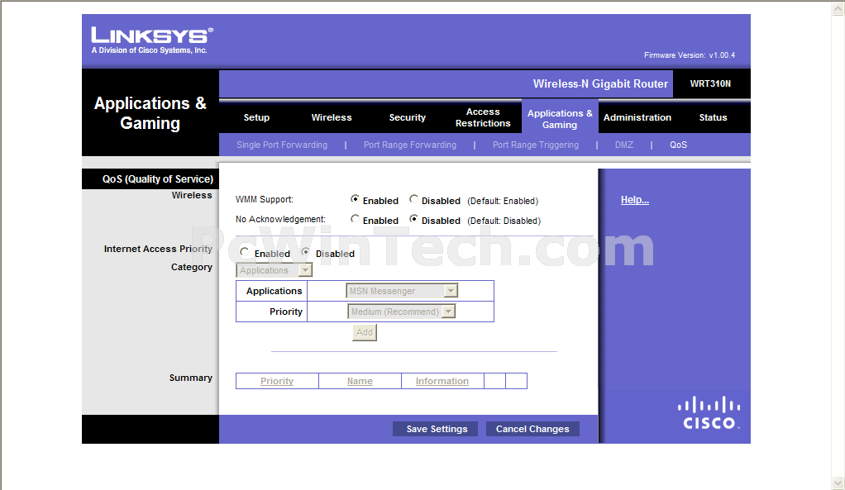Click Cancel Changes button
This screenshot has width=845, height=490.
532,429
